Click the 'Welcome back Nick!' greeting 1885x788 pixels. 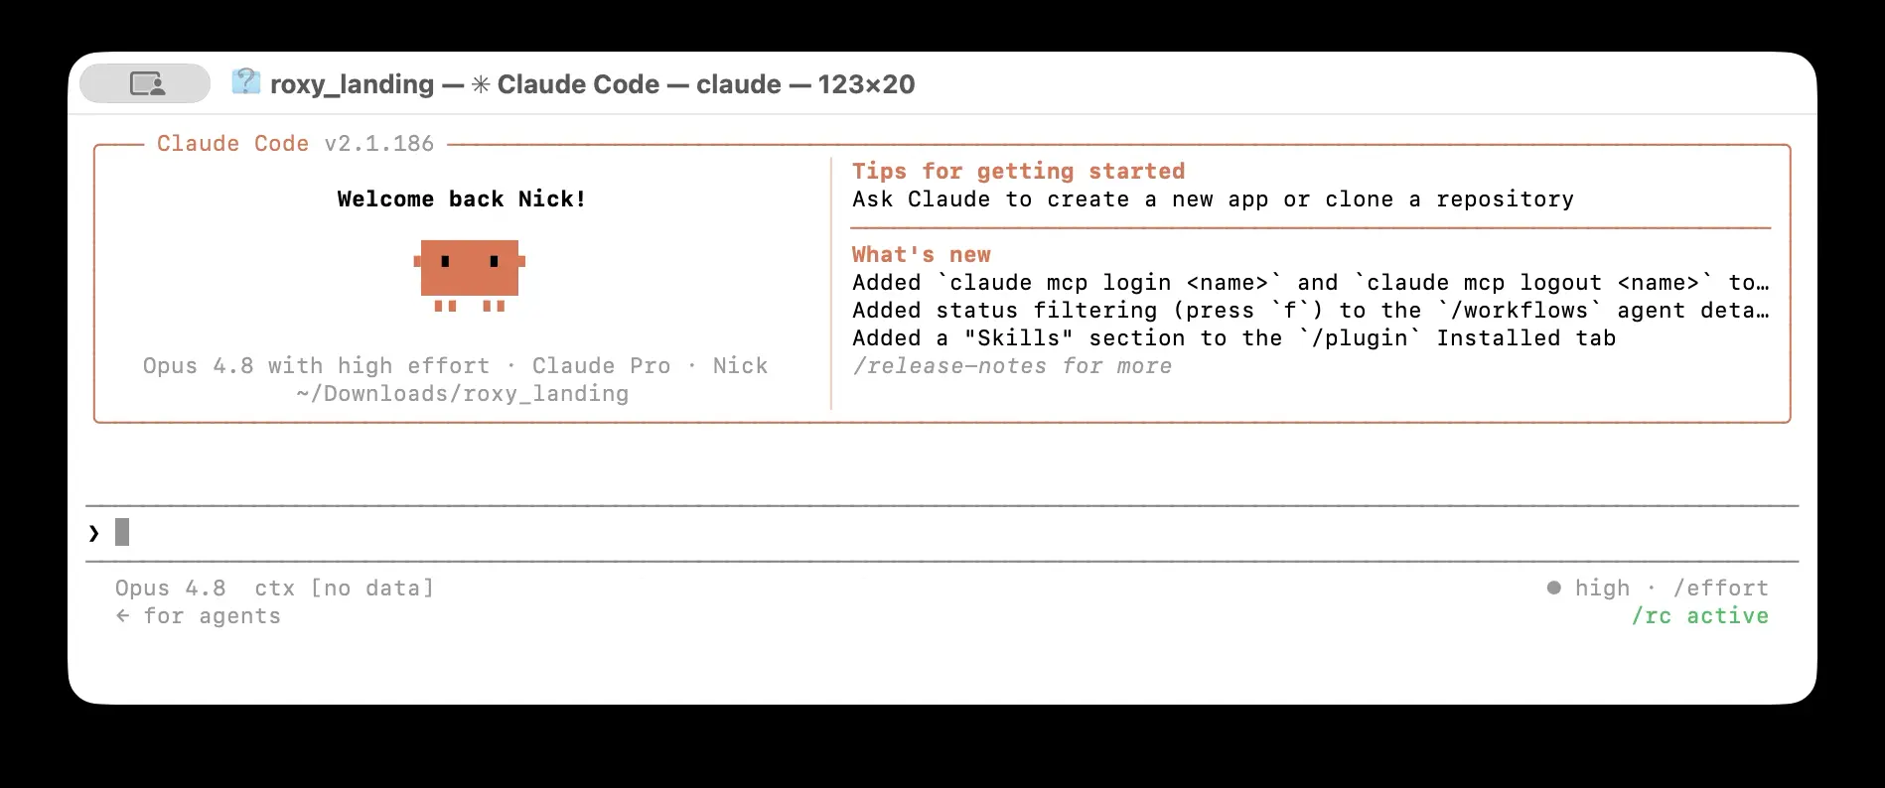[462, 198]
